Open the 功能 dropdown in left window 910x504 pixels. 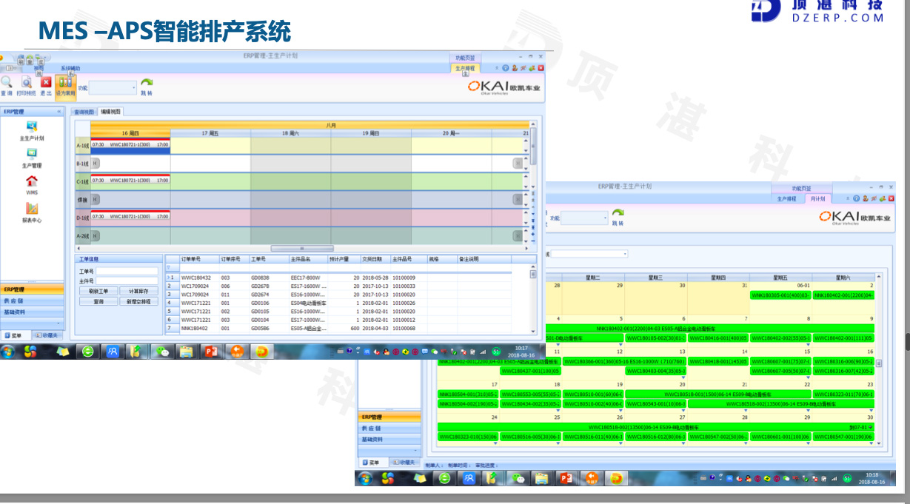click(x=113, y=87)
